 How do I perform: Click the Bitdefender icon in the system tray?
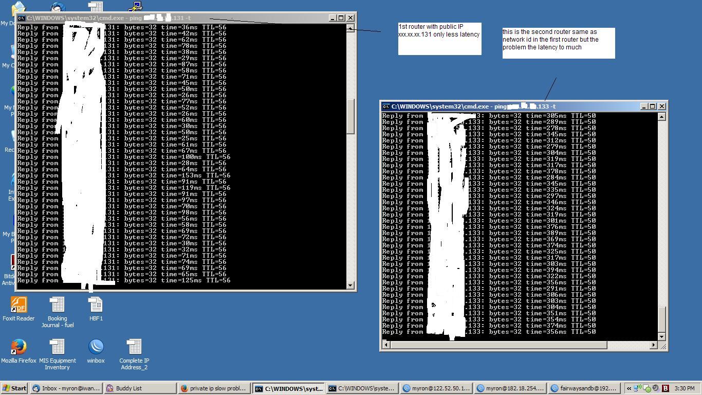point(666,388)
